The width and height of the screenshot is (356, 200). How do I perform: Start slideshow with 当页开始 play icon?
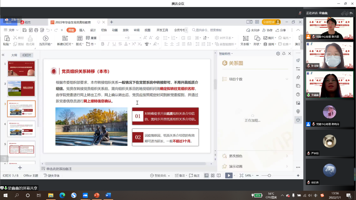coord(45,38)
